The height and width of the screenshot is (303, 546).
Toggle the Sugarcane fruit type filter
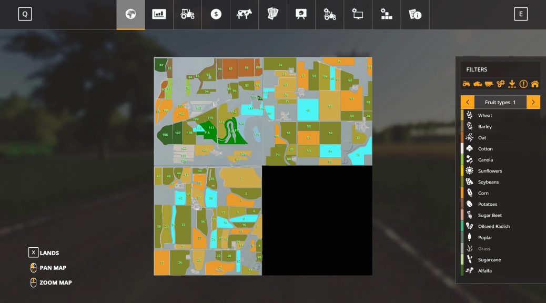[488, 259]
